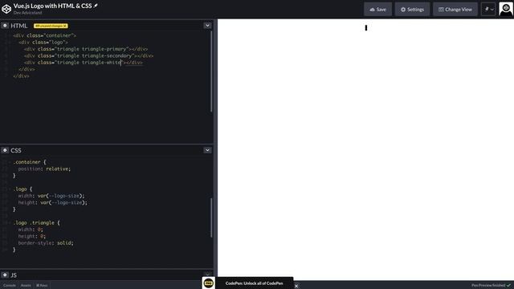
Task: Edit pen title with pencil icon
Action: [96, 6]
